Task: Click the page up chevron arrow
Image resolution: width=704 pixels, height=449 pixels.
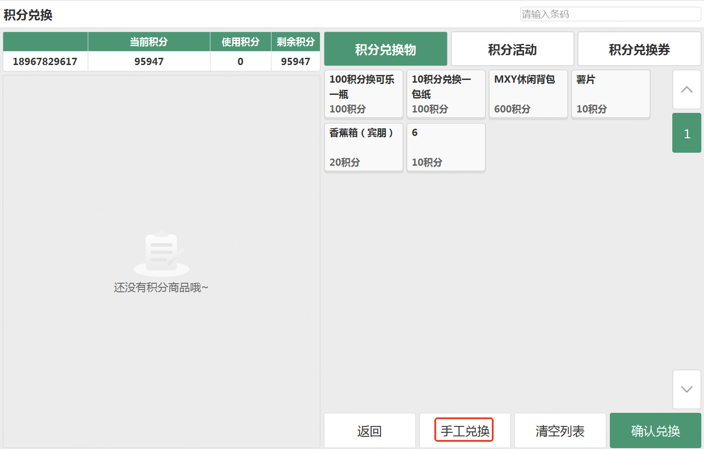Action: coord(687,89)
